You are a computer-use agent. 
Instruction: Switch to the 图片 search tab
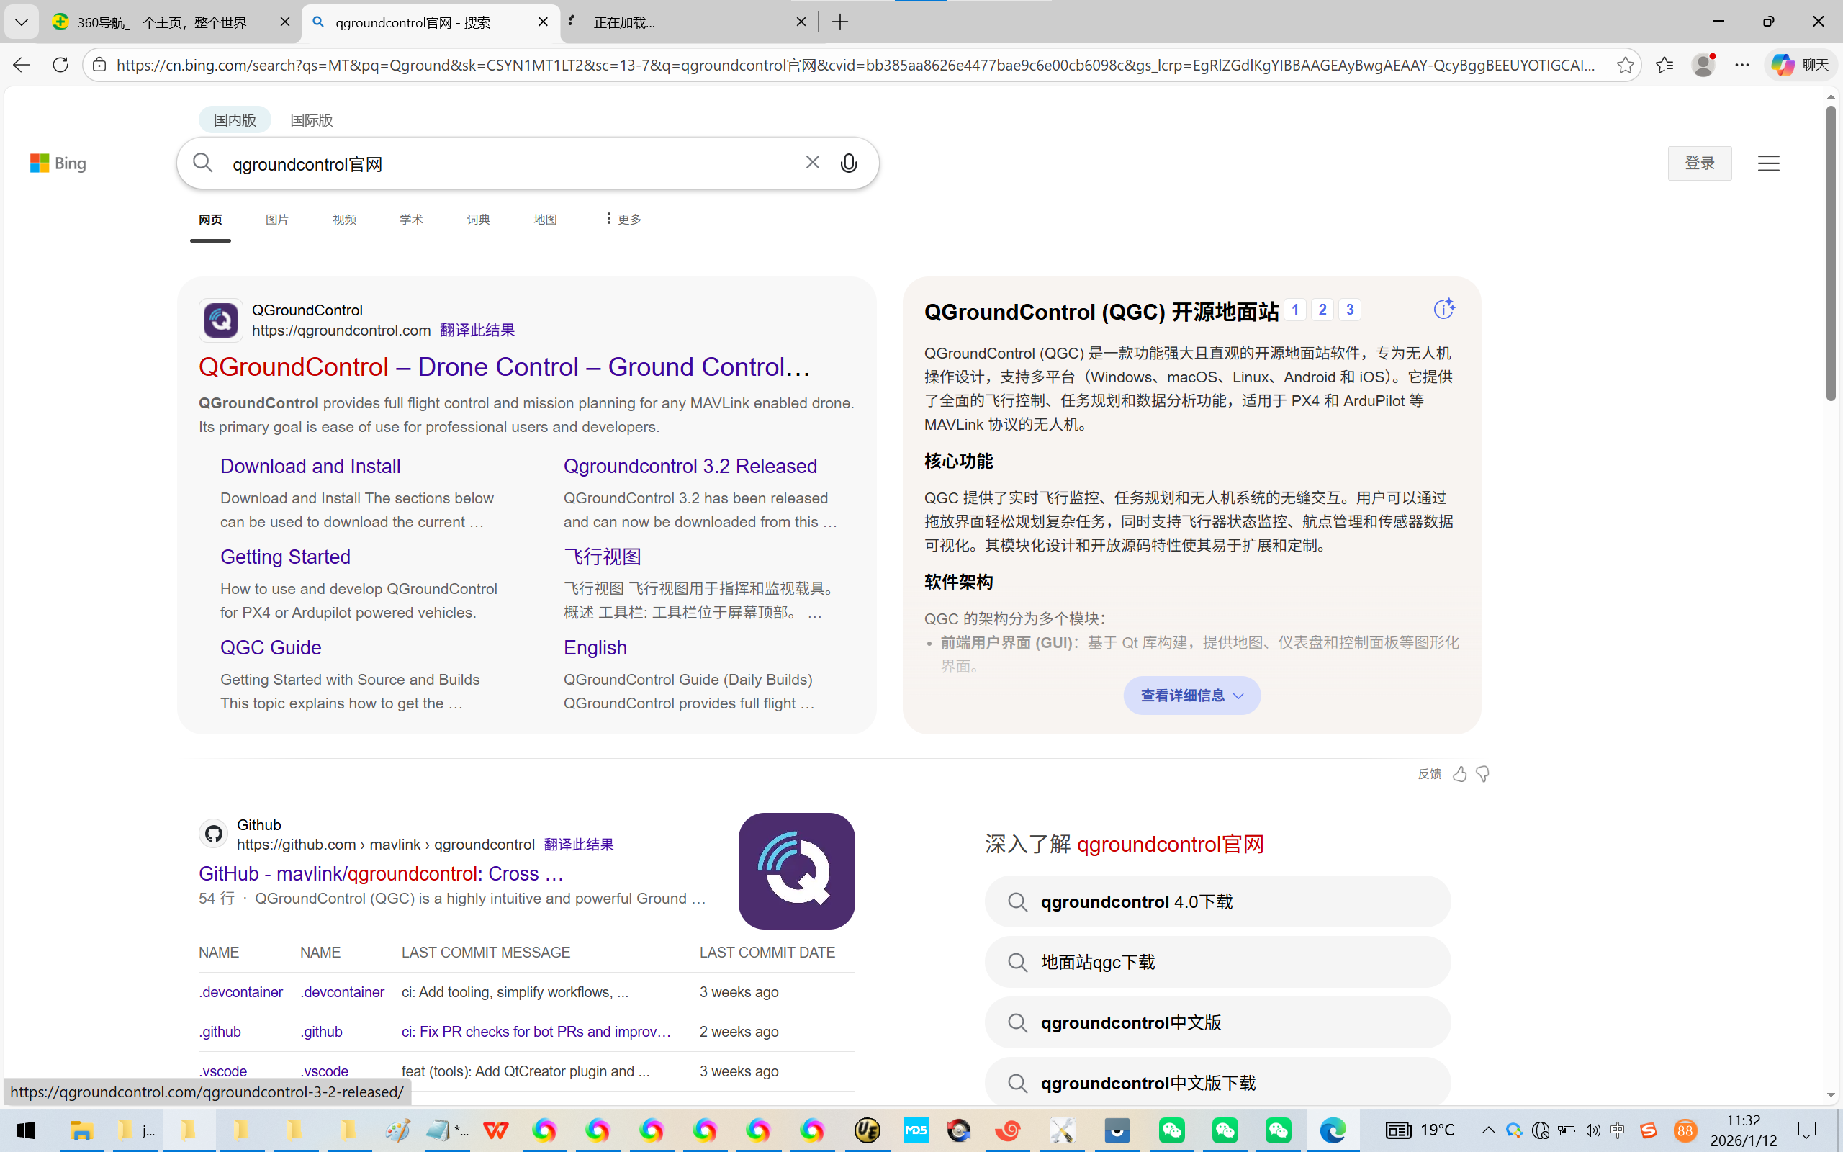276,220
